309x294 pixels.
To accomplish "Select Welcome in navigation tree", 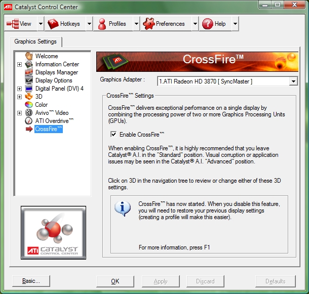I will point(47,56).
